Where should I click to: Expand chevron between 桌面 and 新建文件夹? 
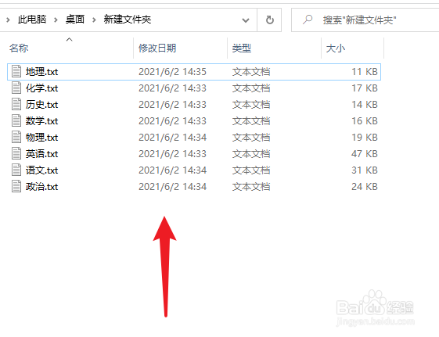pyautogui.click(x=94, y=20)
